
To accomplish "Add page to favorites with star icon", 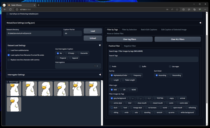I will pos(177,9).
